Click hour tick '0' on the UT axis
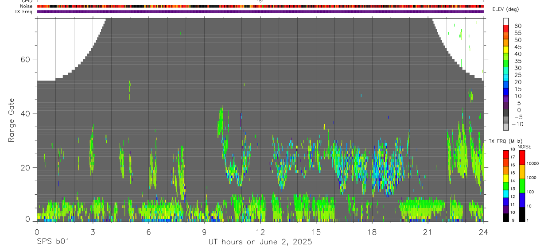The height and width of the screenshot is (251, 544). click(37, 232)
